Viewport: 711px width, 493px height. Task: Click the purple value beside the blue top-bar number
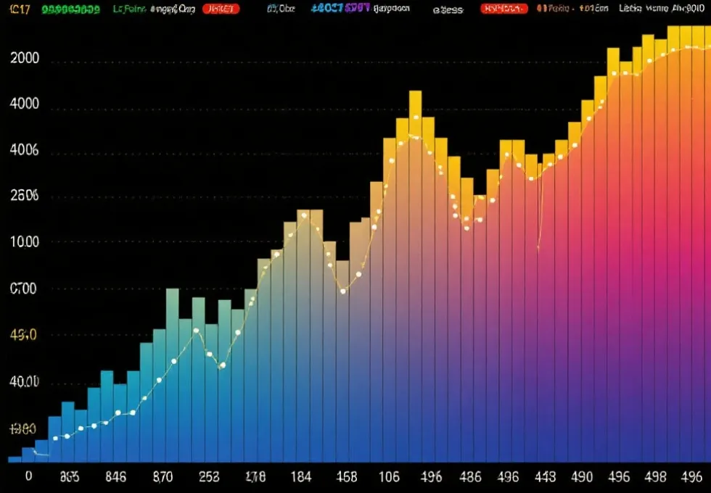tap(358, 9)
